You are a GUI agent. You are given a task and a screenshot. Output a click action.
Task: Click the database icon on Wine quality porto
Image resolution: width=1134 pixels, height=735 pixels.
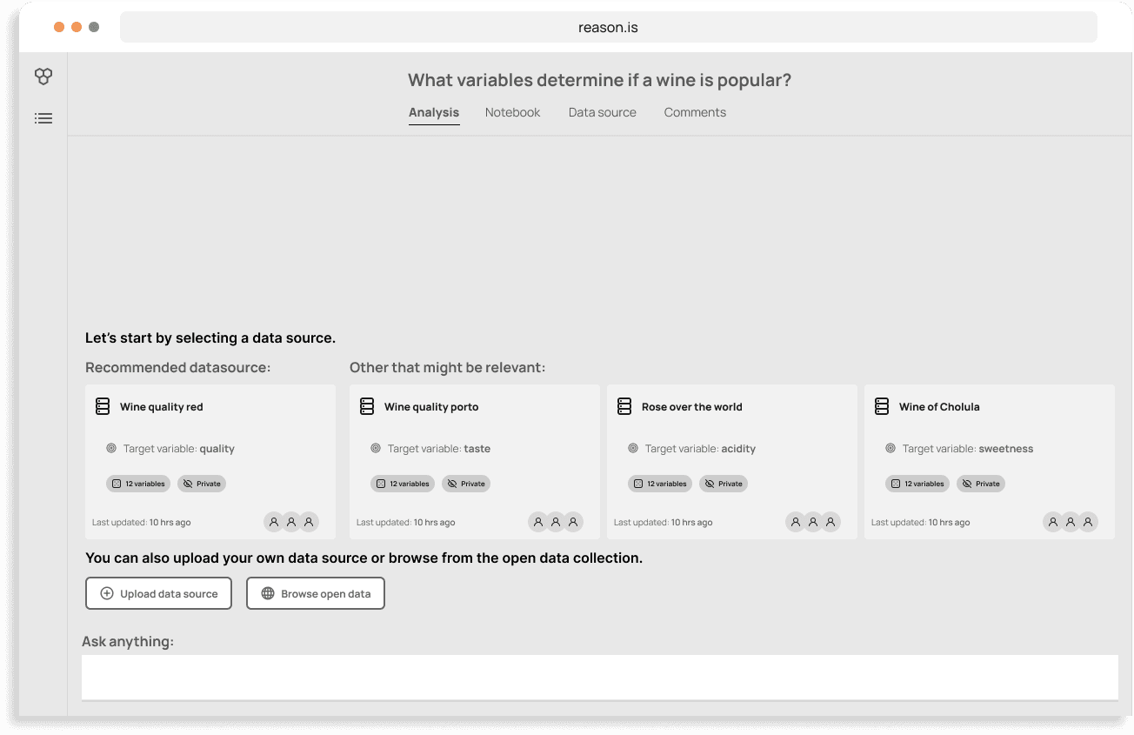pyautogui.click(x=366, y=406)
